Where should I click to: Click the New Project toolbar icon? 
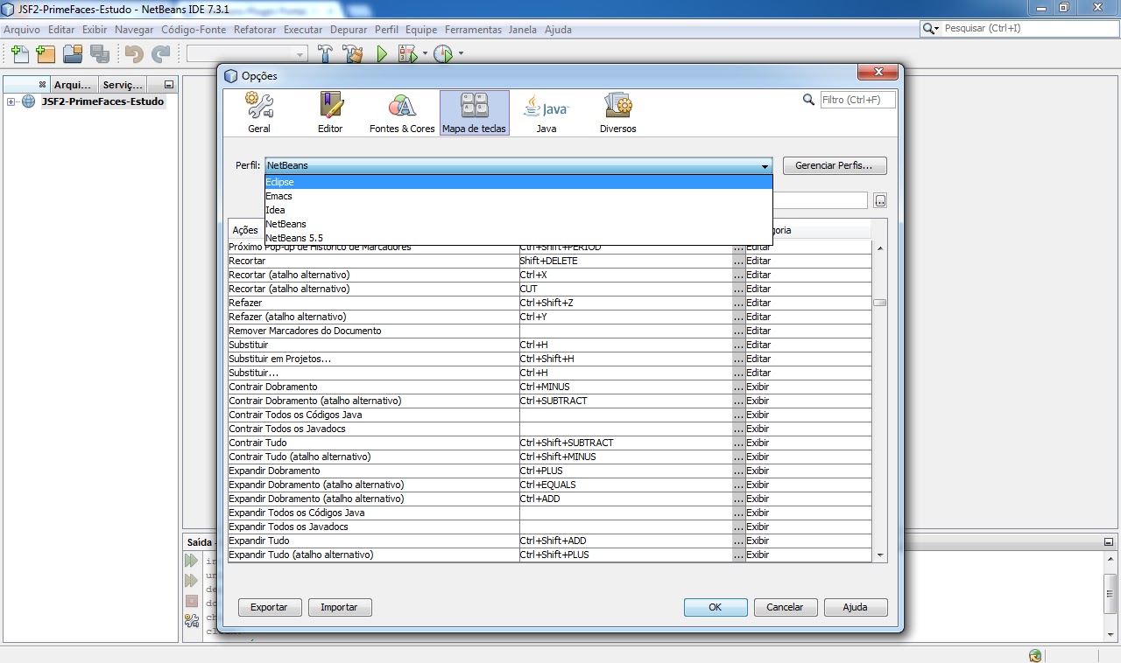click(45, 53)
